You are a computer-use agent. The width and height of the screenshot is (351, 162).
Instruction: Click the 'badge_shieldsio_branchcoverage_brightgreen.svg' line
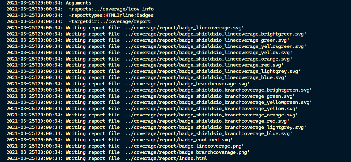click(159, 90)
